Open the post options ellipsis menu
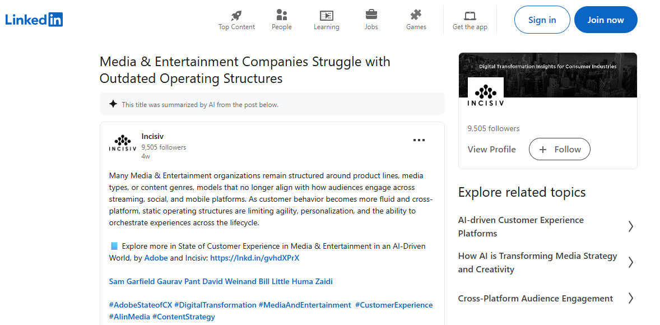This screenshot has height=325, width=660. click(419, 140)
